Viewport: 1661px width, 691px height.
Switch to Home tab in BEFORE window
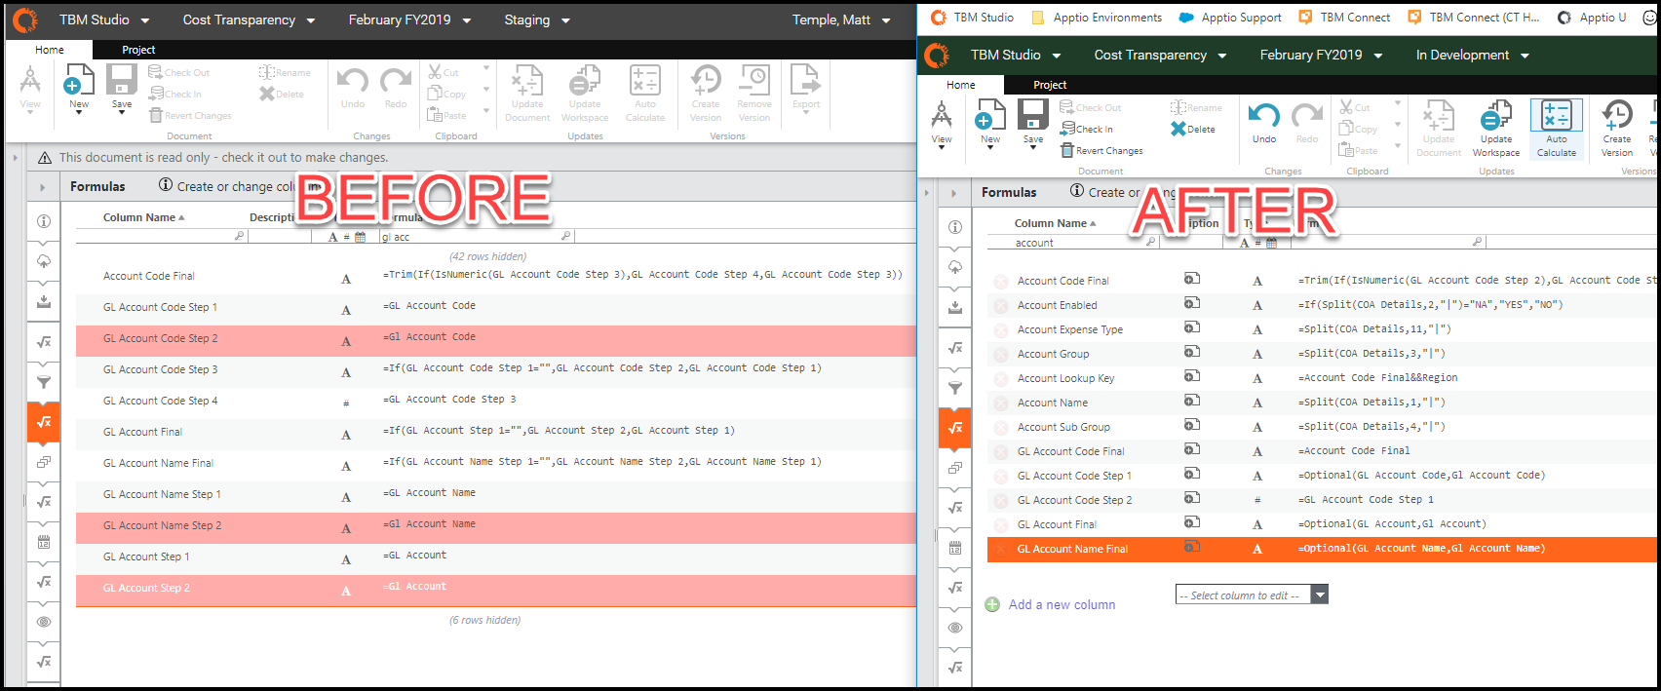point(50,50)
